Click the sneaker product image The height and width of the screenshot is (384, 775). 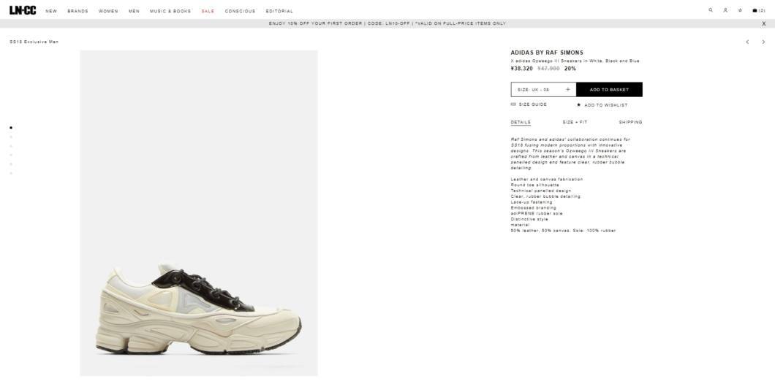coord(199,213)
